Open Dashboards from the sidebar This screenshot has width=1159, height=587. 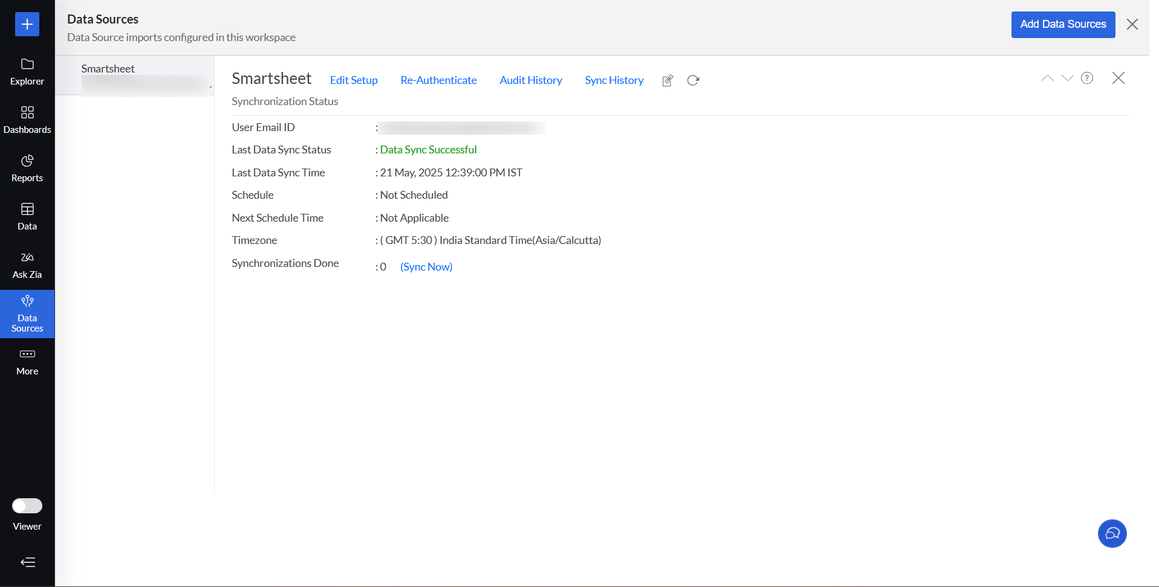(x=27, y=120)
